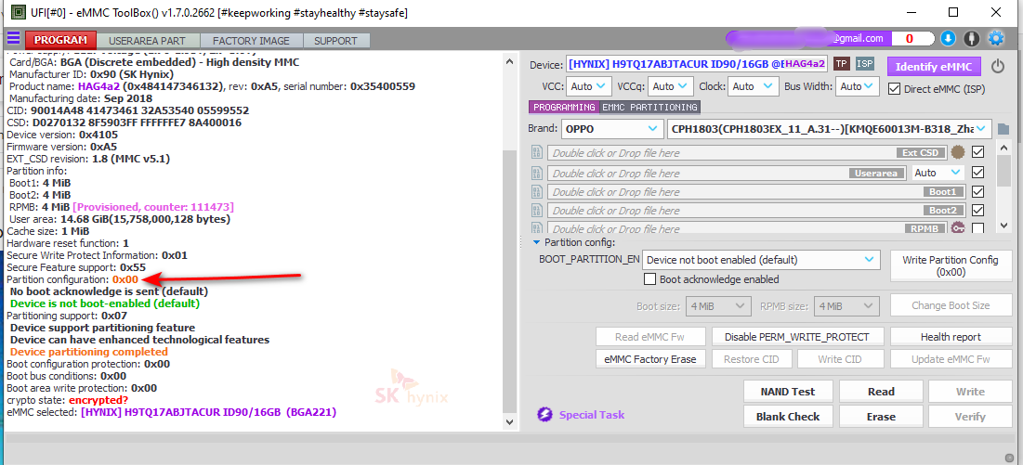Click the Device name input field
The width and height of the screenshot is (1023, 465).
tap(696, 64)
